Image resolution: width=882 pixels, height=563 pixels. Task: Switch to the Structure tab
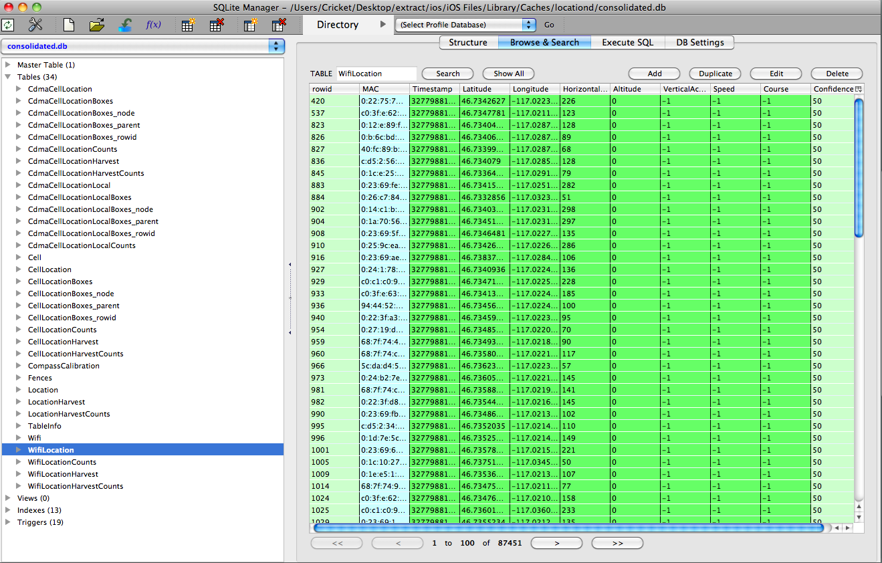[468, 42]
